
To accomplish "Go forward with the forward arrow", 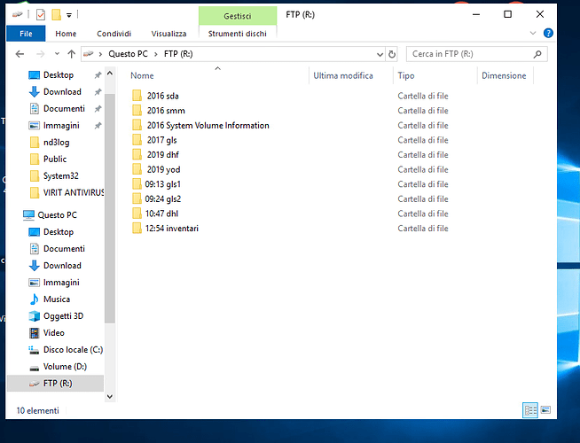I will click(40, 54).
